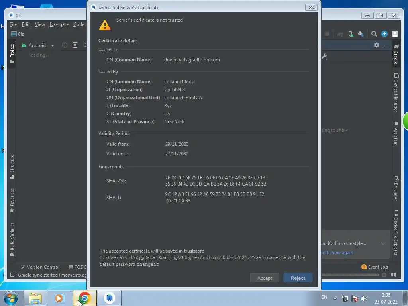This screenshot has width=408, height=306.
Task: Select the SHA-1 fingerprint value
Action: click(x=215, y=198)
